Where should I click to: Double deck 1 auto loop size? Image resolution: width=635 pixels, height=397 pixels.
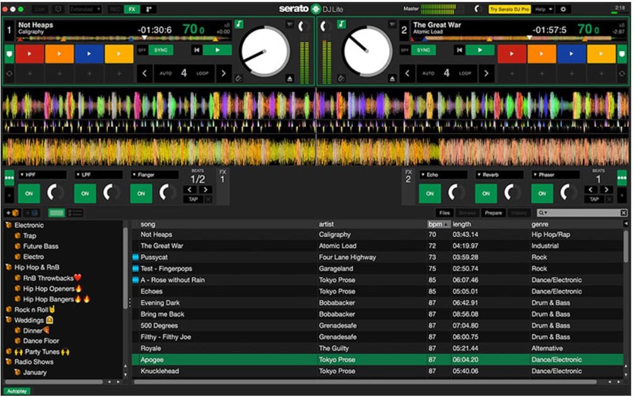click(223, 73)
